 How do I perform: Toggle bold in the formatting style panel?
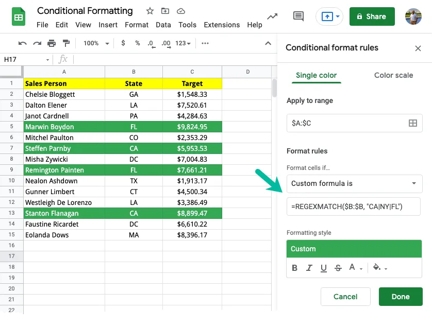pyautogui.click(x=294, y=267)
